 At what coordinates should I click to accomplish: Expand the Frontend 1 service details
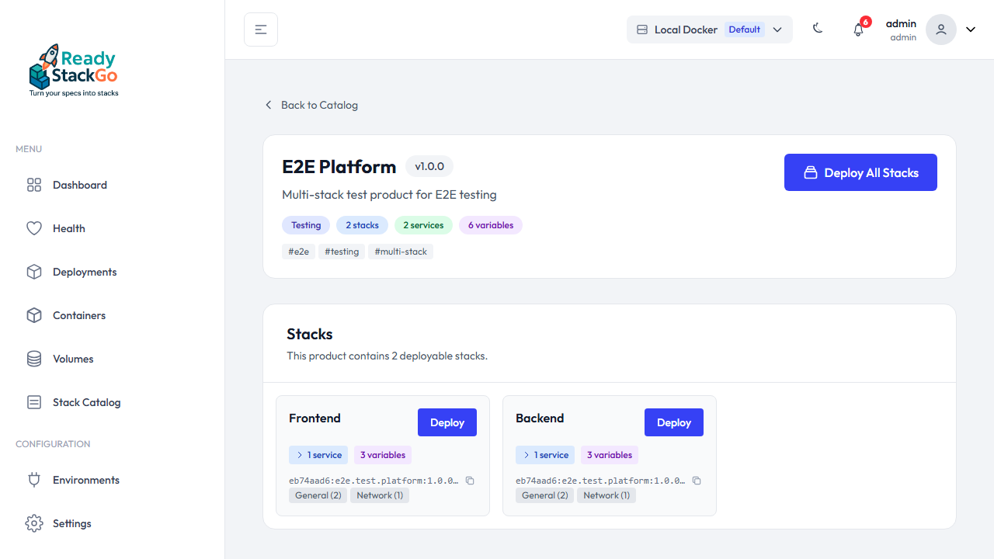318,455
